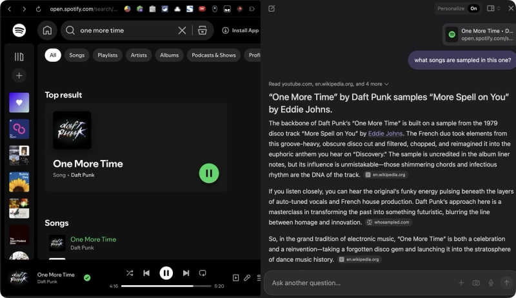Click the search magnifier icon

click(70, 30)
